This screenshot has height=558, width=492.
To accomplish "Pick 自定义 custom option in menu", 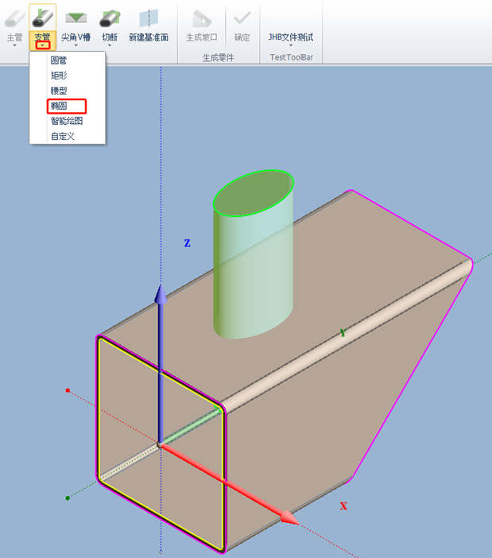I will (x=63, y=136).
